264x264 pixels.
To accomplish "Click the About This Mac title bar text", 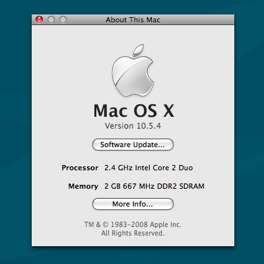I will click(133, 20).
